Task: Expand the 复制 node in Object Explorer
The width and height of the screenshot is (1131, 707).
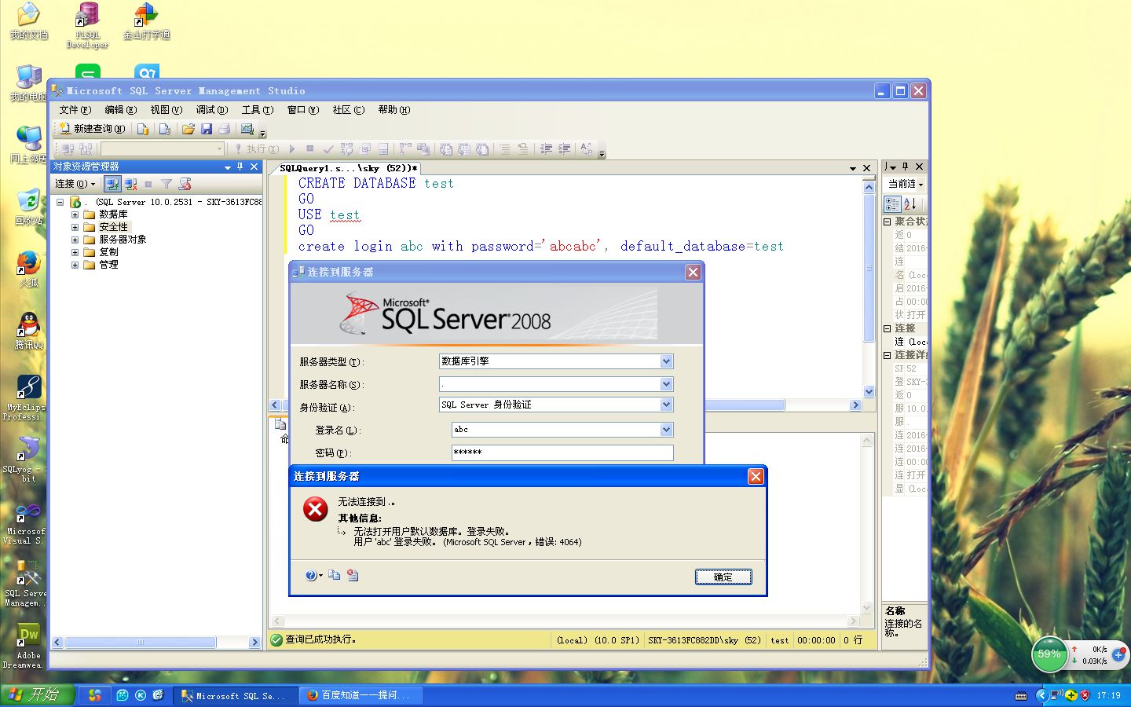Action: click(75, 252)
